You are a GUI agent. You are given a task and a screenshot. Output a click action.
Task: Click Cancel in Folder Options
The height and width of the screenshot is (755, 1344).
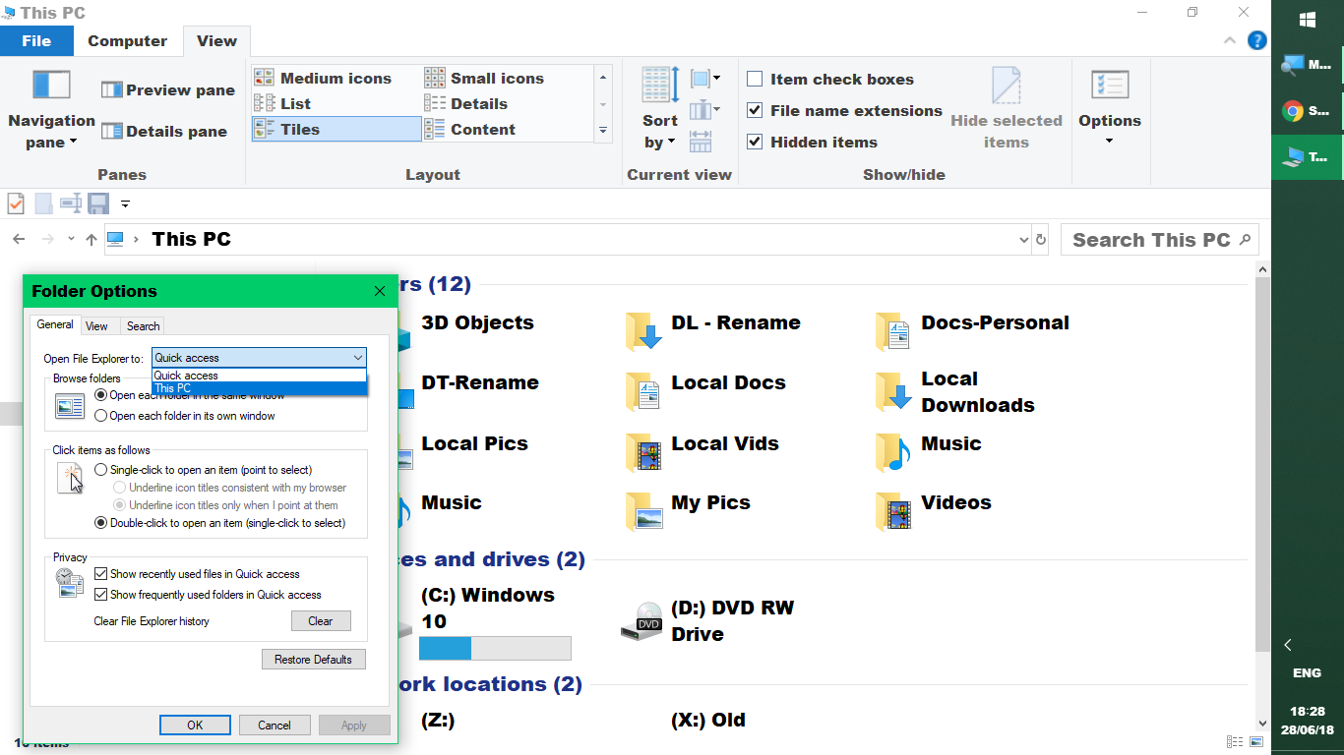coord(275,725)
